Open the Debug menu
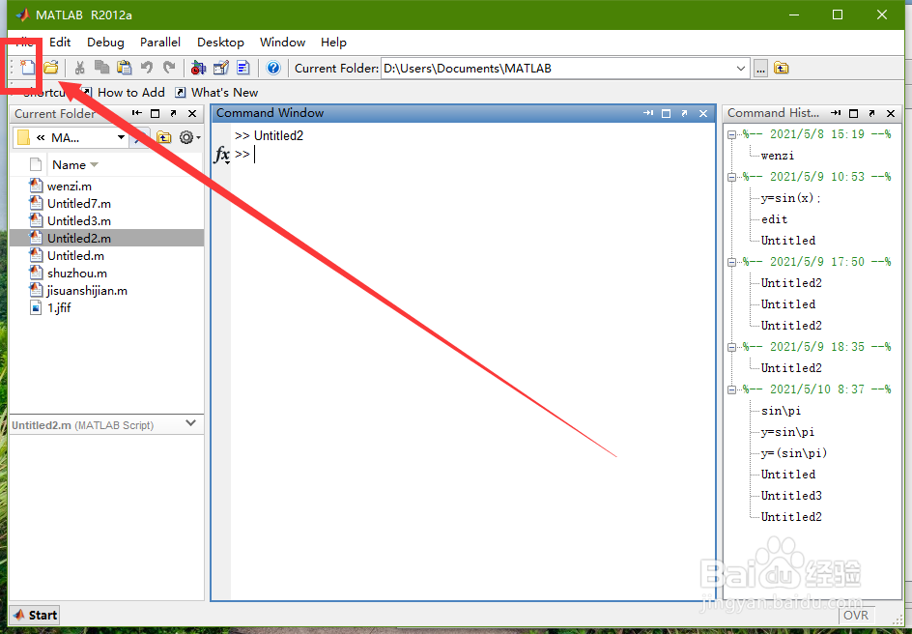This screenshot has width=912, height=634. point(105,42)
